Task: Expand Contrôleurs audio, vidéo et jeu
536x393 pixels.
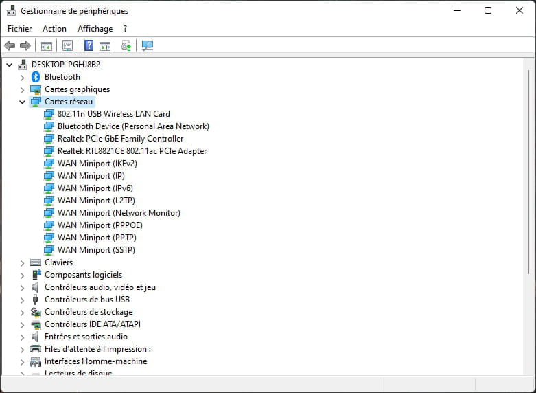Action: click(22, 288)
